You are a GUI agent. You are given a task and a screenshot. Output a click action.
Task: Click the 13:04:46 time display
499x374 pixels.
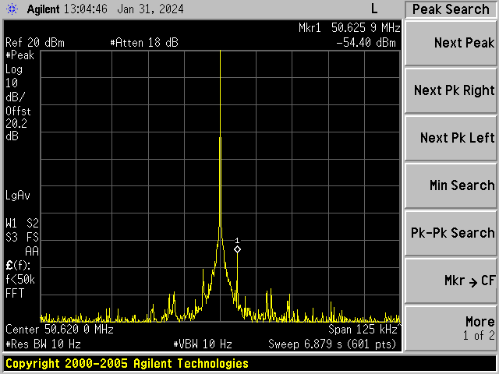[x=85, y=9]
